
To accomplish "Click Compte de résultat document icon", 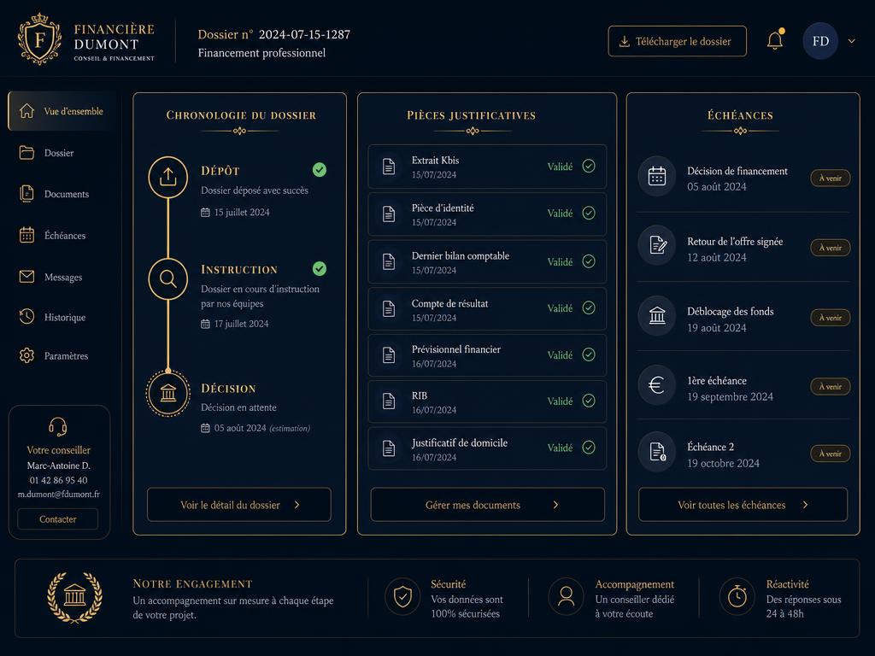I will pyautogui.click(x=389, y=308).
